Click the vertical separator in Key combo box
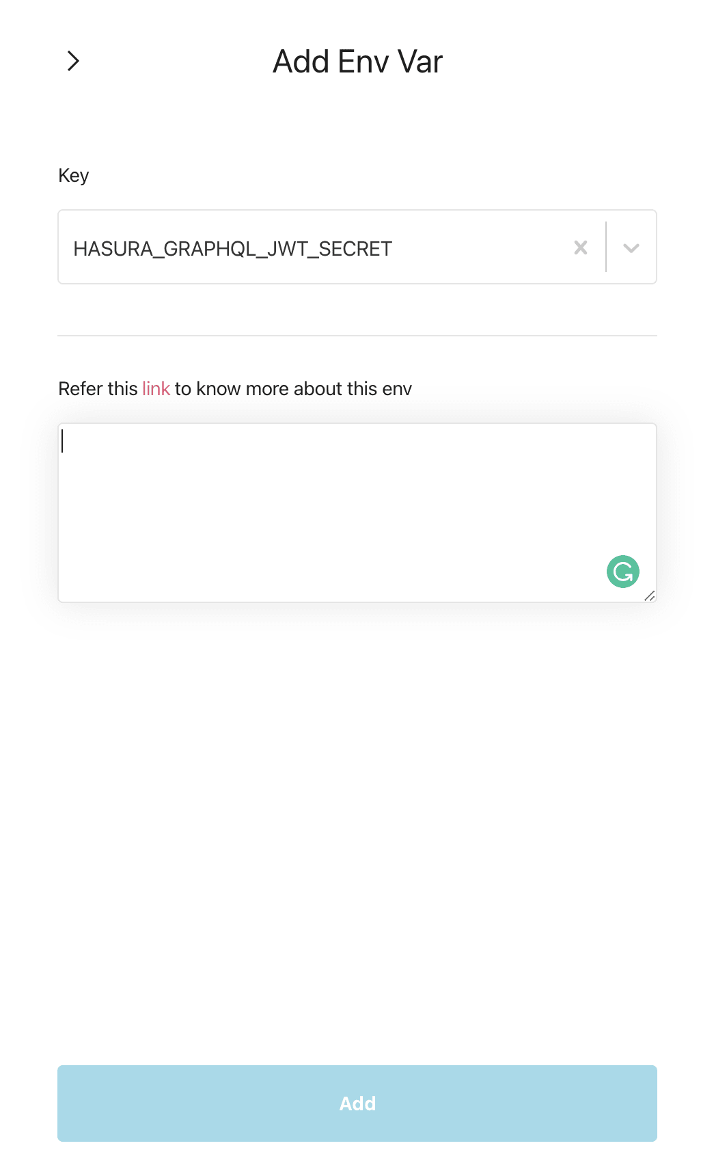This screenshot has width=701, height=1165. point(606,247)
